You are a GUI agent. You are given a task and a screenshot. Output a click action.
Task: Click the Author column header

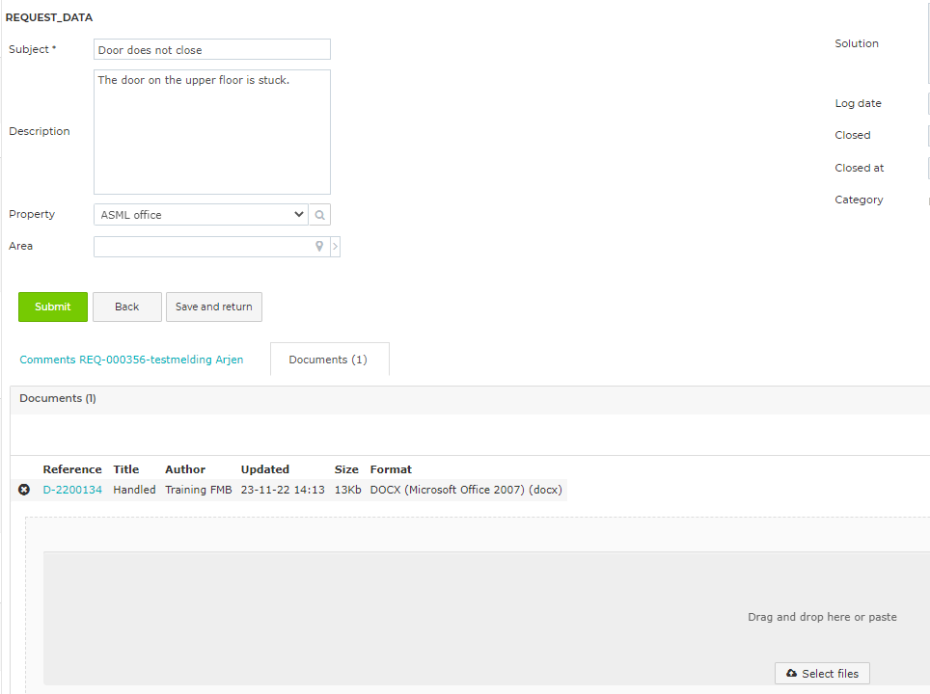(x=185, y=469)
